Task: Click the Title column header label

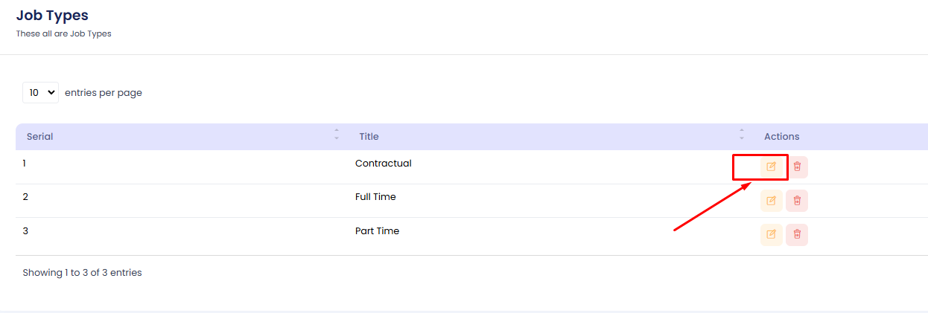Action: click(369, 137)
